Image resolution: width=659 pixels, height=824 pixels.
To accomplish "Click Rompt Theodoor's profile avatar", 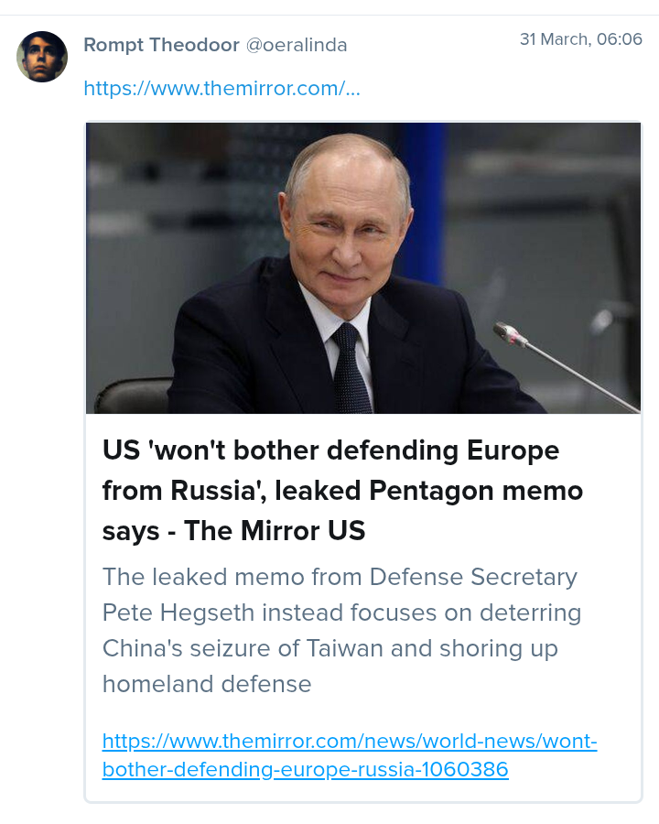I will tap(42, 57).
